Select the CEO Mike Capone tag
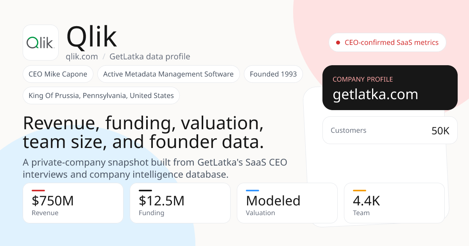The image size is (469, 246). click(x=58, y=74)
